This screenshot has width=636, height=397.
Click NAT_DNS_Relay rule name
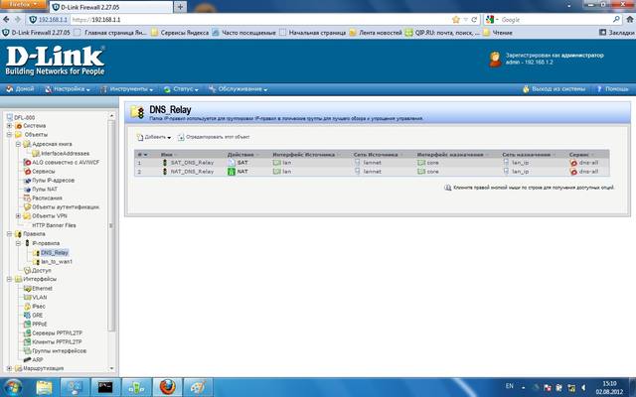(x=192, y=172)
